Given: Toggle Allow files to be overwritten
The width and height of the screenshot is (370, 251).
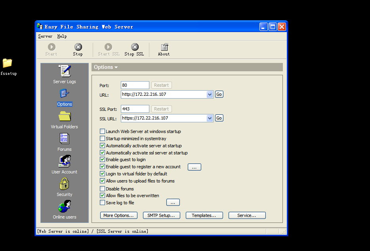Looking at the screenshot, I should click(103, 196).
